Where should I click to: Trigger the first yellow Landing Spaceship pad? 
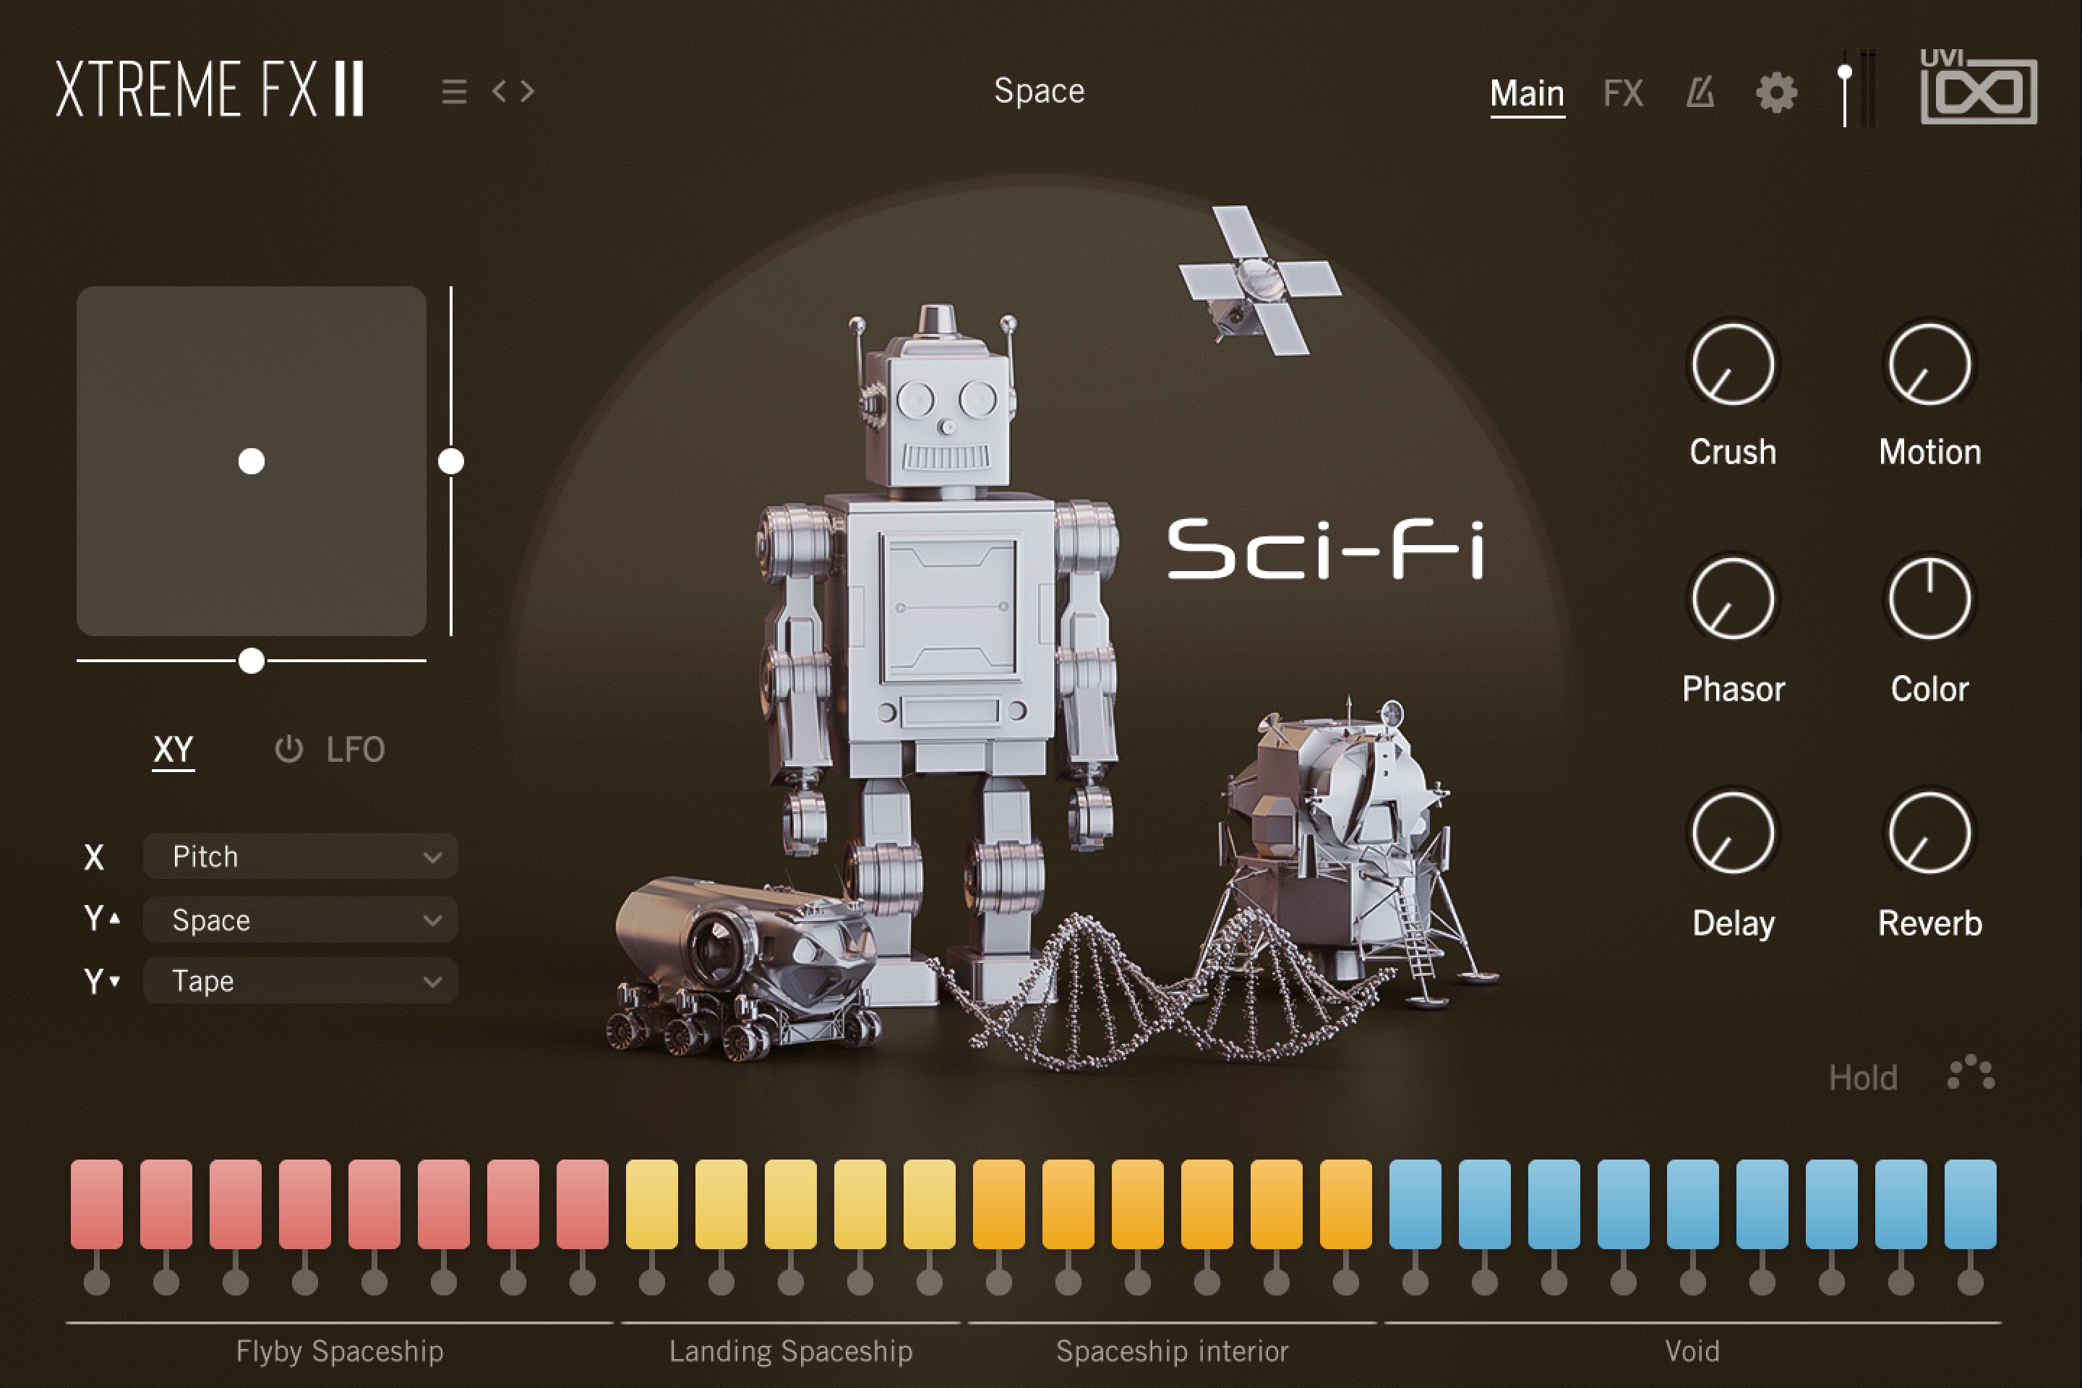(651, 1204)
